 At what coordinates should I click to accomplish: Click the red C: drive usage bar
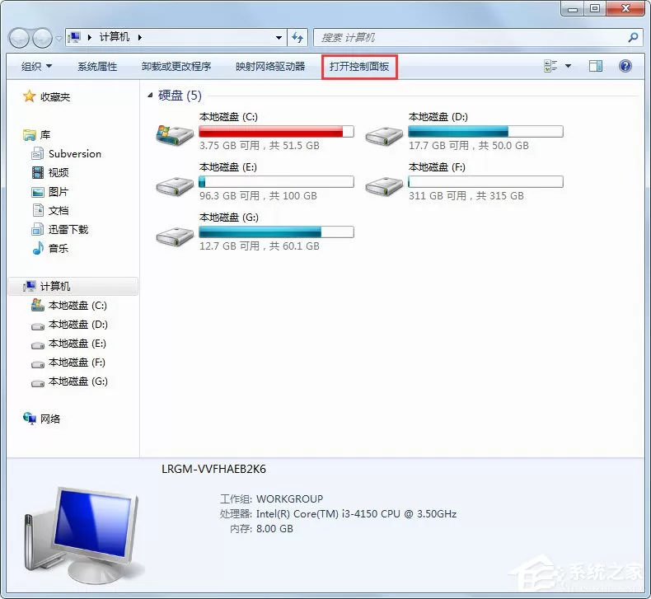tap(276, 131)
